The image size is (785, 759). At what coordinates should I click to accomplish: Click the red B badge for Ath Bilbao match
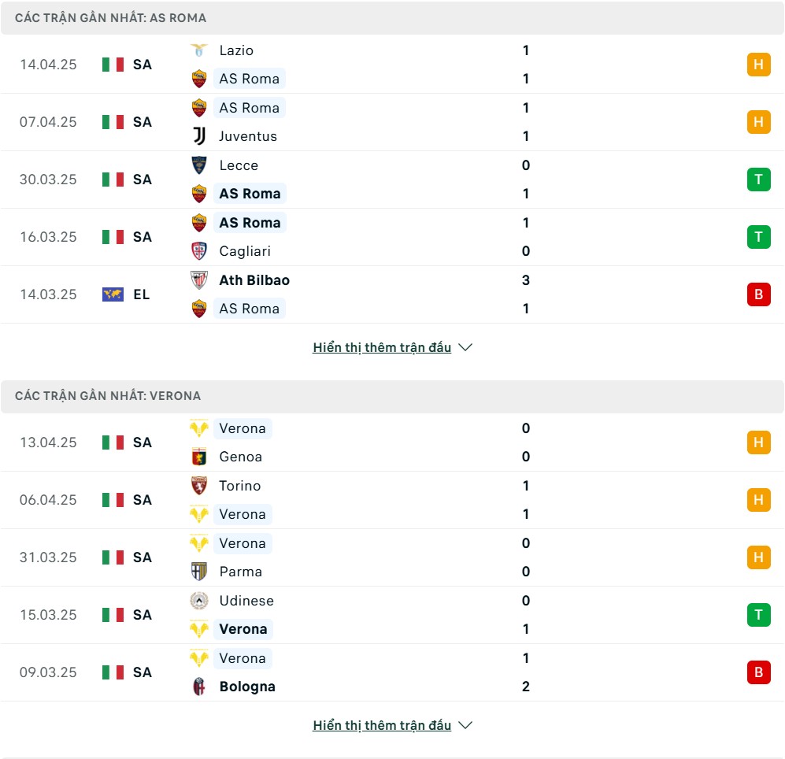pos(758,294)
